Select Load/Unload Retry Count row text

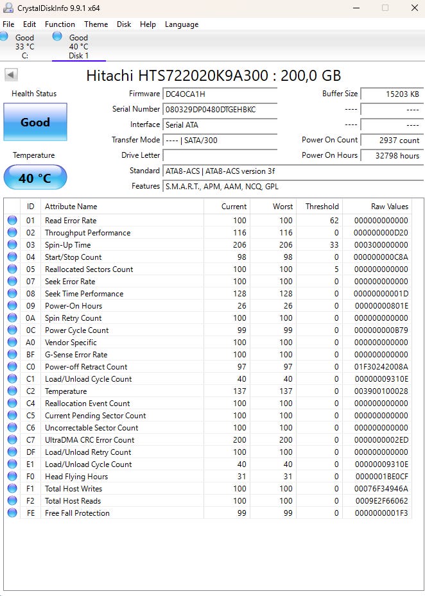click(88, 452)
